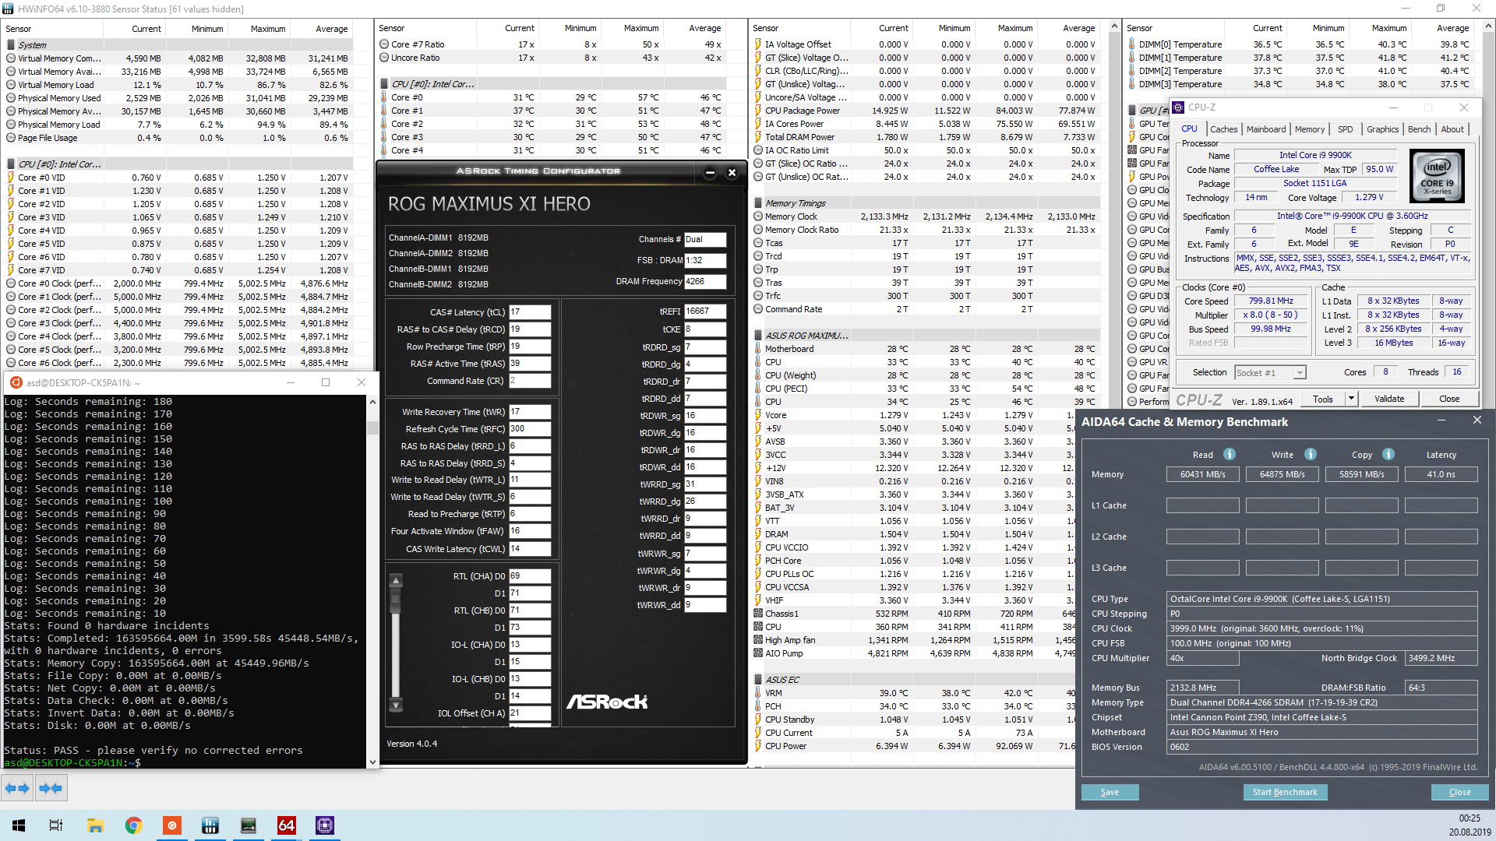The height and width of the screenshot is (841, 1496).
Task: Click the info icon next to Read
Action: coord(1229,454)
